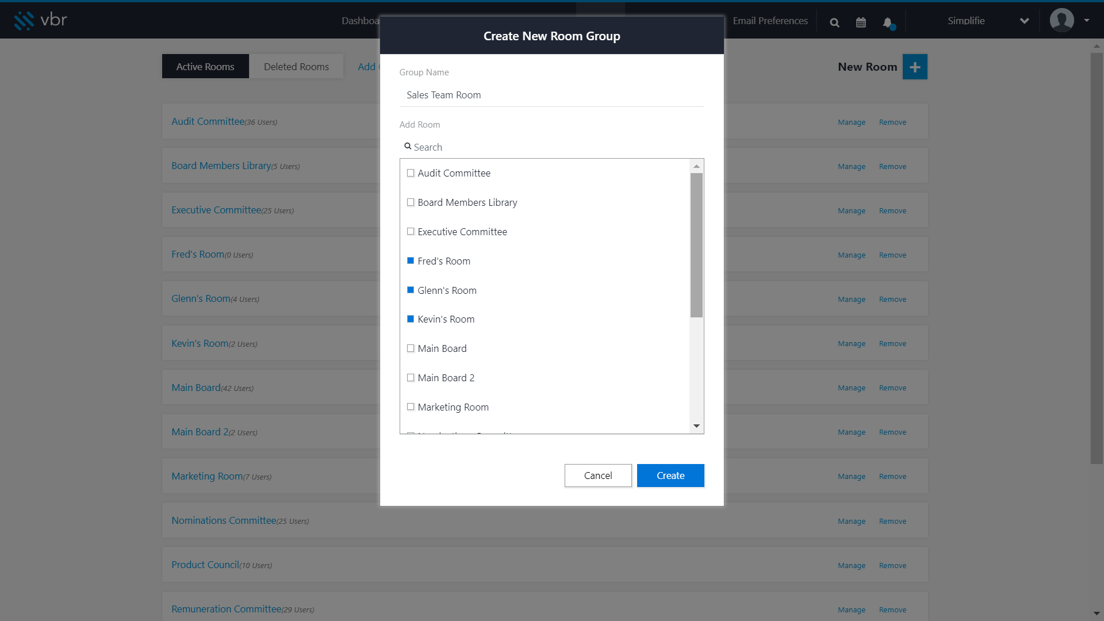
Task: Click Manage for Audit Committee
Action: coord(852,122)
